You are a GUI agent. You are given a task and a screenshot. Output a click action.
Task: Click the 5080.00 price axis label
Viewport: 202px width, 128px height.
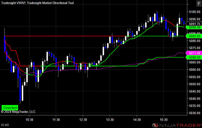point(195,41)
